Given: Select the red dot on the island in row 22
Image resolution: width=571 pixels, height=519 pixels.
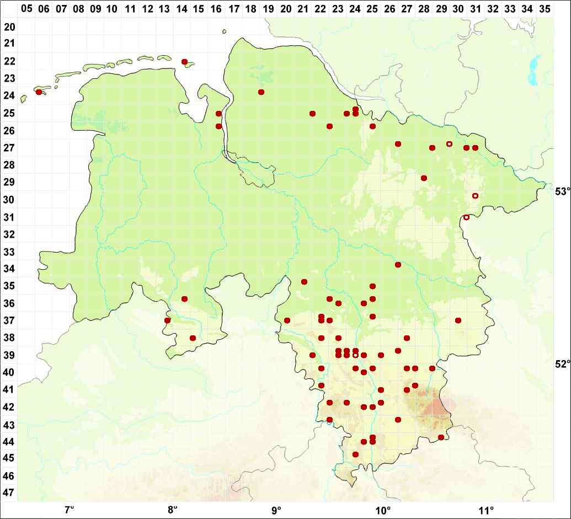Looking at the screenshot, I should 185,62.
